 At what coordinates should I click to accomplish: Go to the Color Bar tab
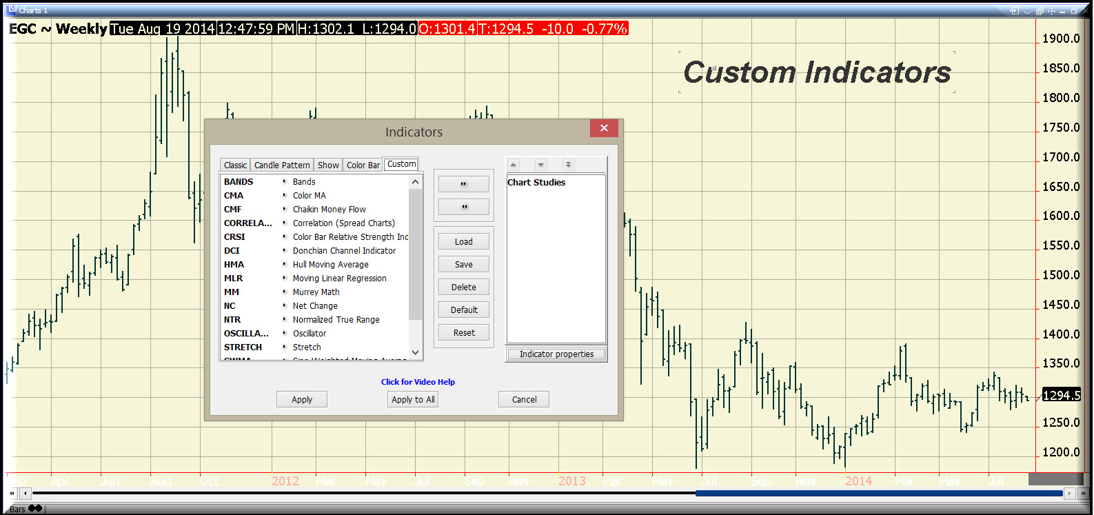pos(363,165)
